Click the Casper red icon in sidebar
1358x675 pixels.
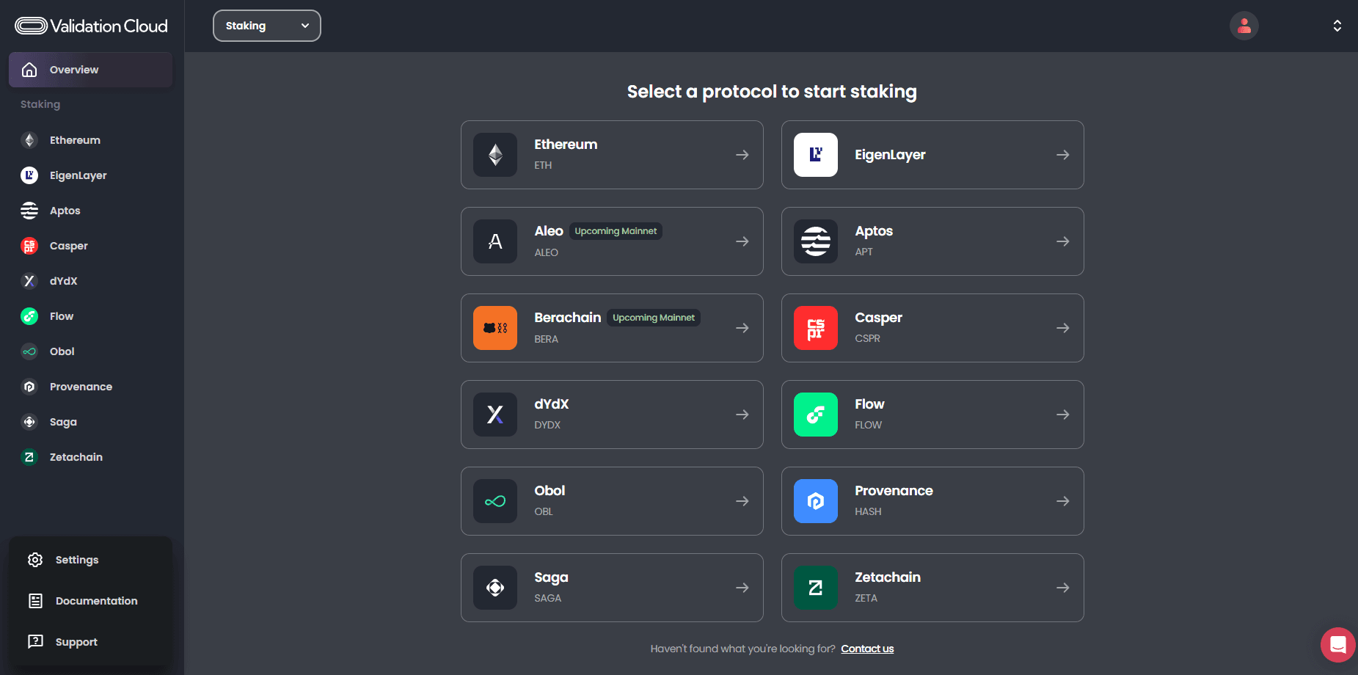pyautogui.click(x=29, y=246)
